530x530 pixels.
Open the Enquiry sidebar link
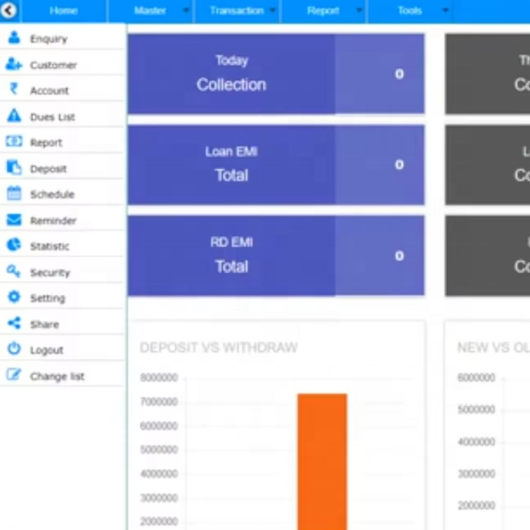(49, 39)
